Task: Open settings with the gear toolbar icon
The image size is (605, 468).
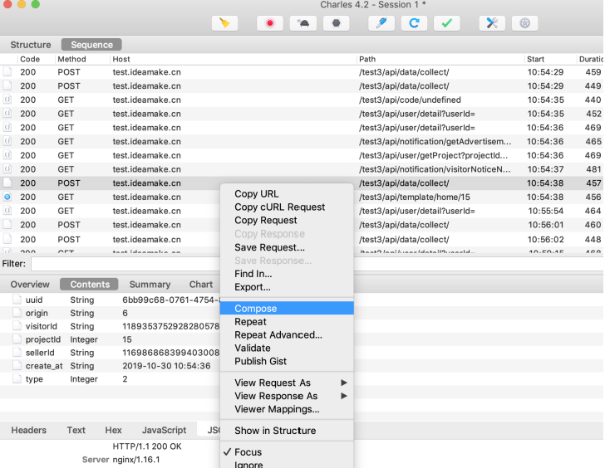Action: coord(524,23)
